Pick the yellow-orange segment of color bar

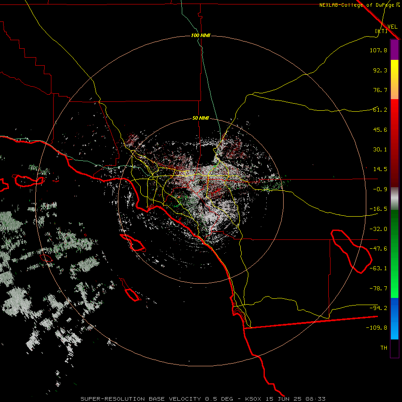point(394,80)
